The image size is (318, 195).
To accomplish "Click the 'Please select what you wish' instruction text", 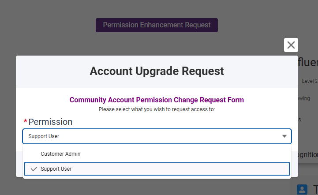I will click(x=157, y=109).
